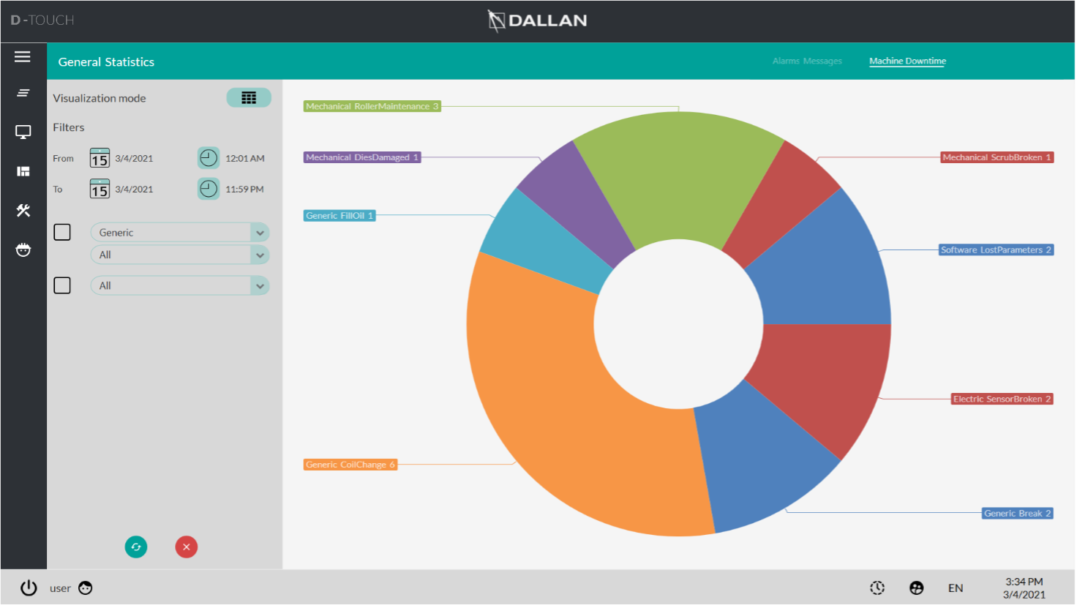Change the interface language via the EN selector
Image resolution: width=1077 pixels, height=608 pixels.
[x=956, y=588]
